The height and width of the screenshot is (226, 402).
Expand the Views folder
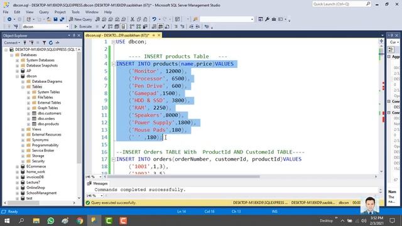tap(23, 130)
